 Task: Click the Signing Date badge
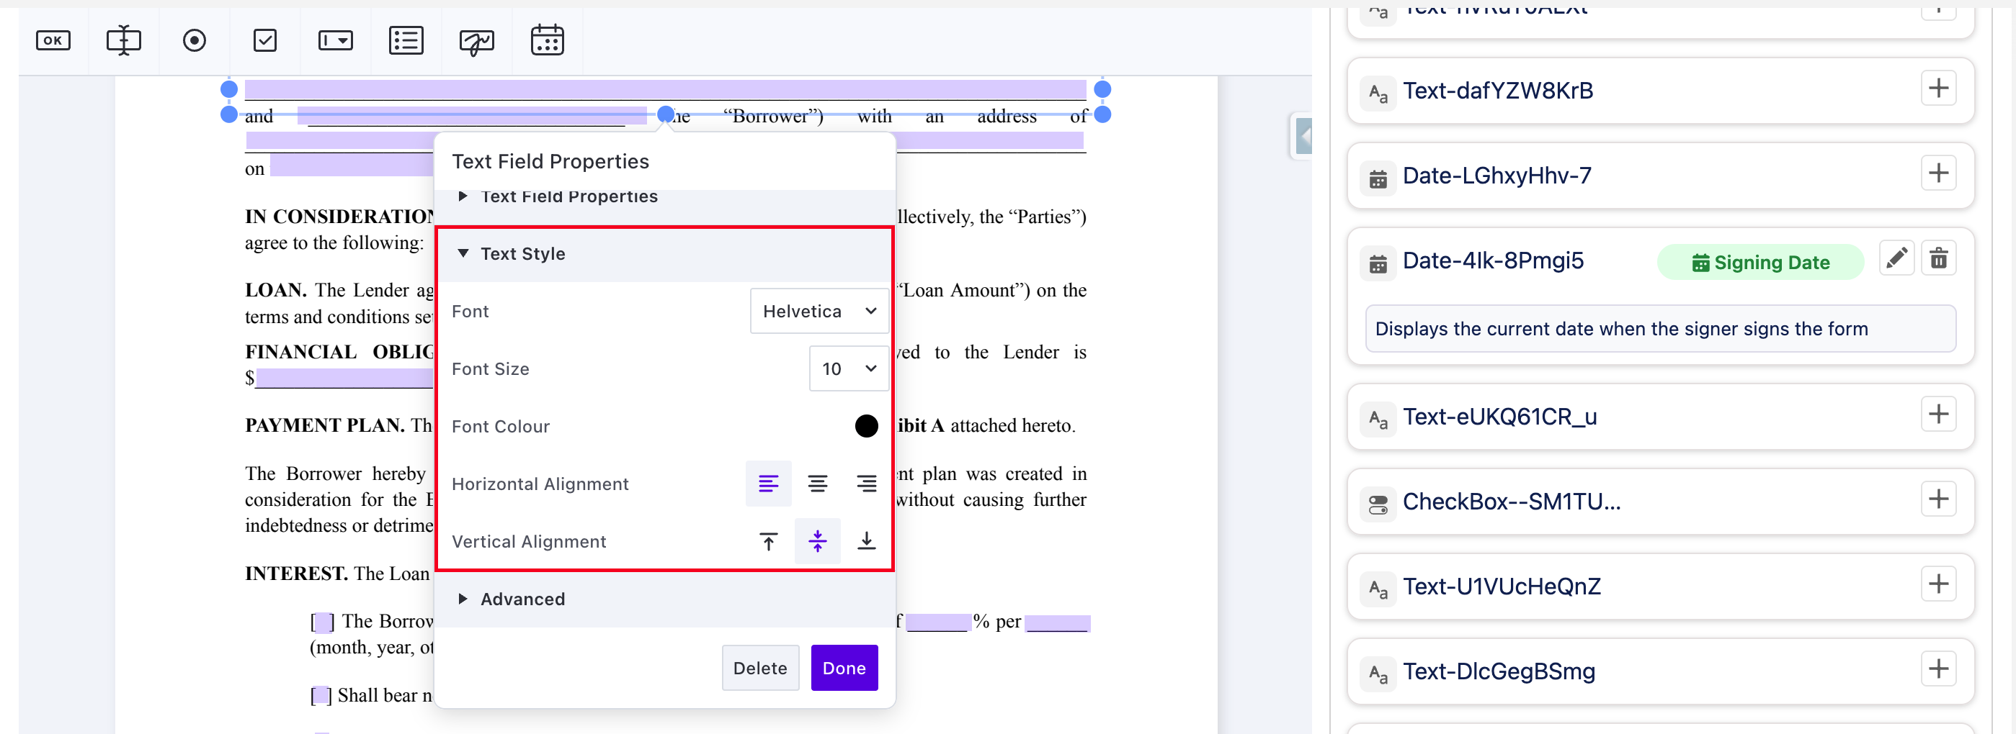pos(1760,263)
